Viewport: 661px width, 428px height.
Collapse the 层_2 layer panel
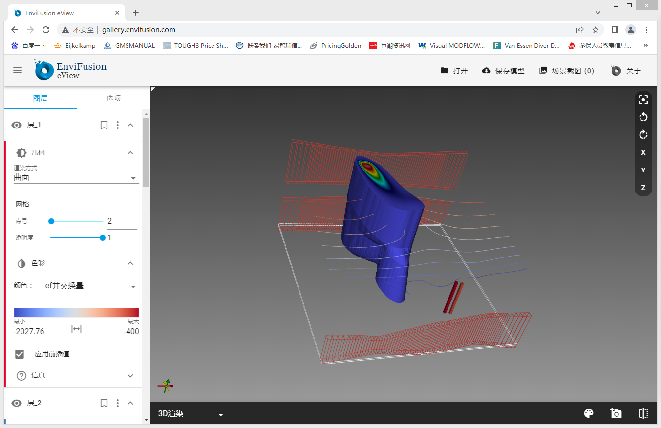pyautogui.click(x=130, y=403)
